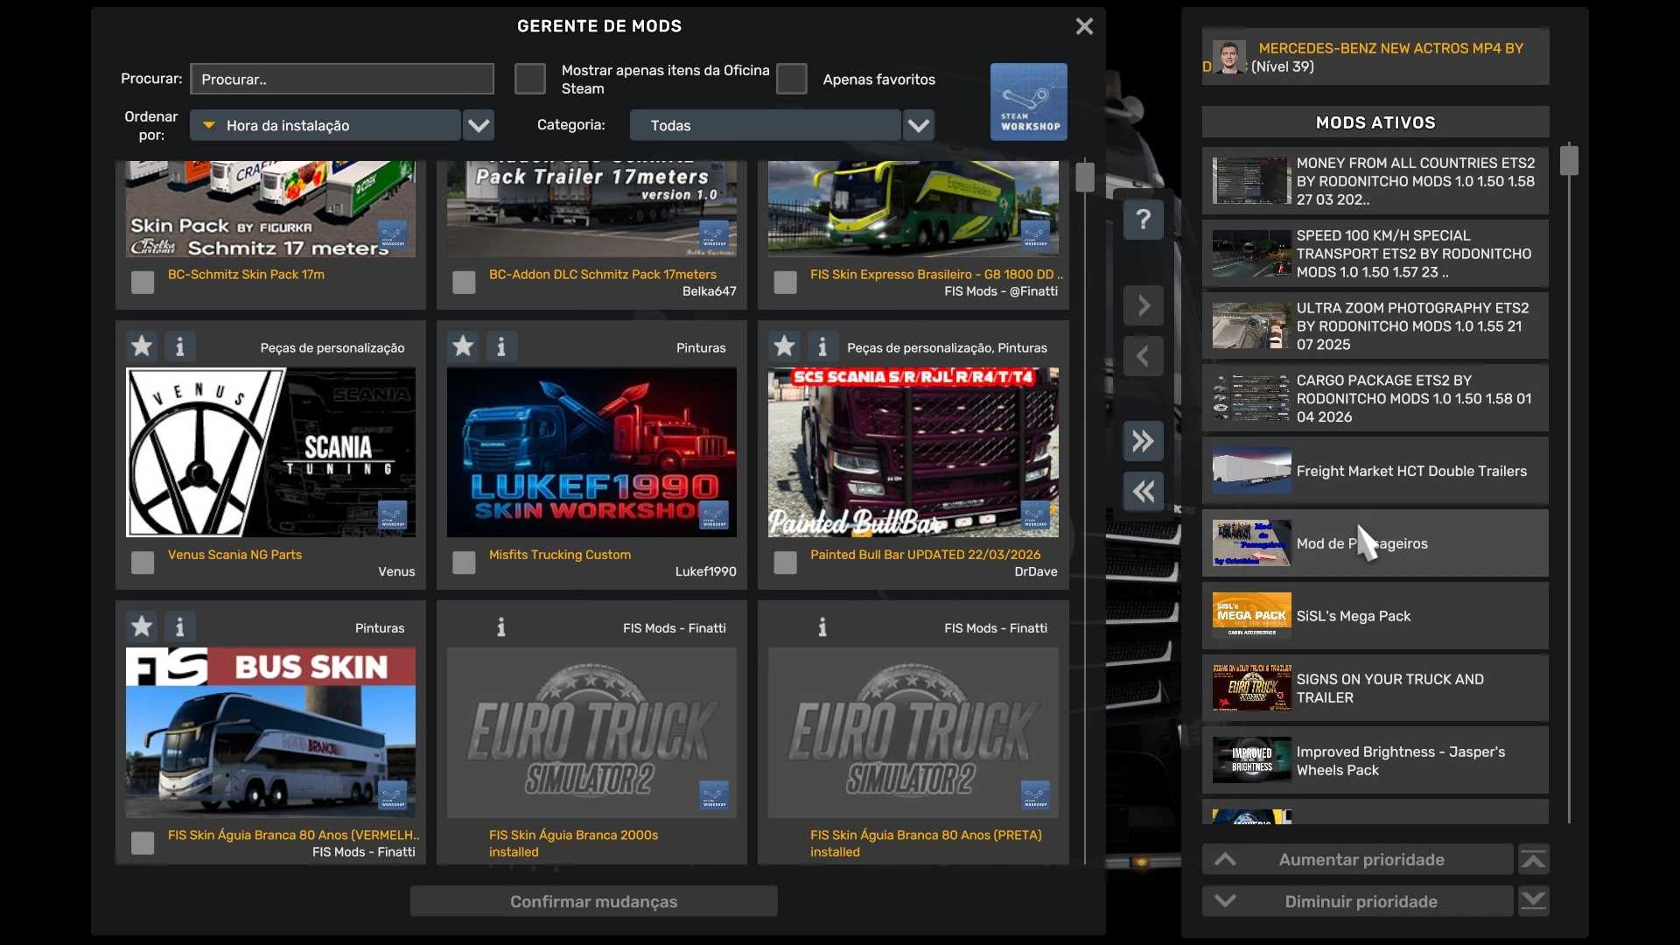Select active mod 'Cargo Package ETS2'
This screenshot has height=945, width=1680.
(x=1375, y=398)
